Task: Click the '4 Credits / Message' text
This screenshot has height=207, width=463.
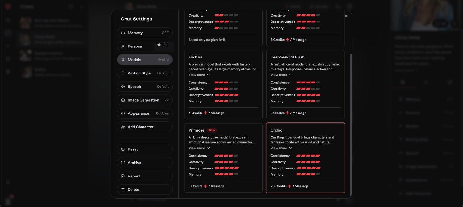Action: click(206, 113)
